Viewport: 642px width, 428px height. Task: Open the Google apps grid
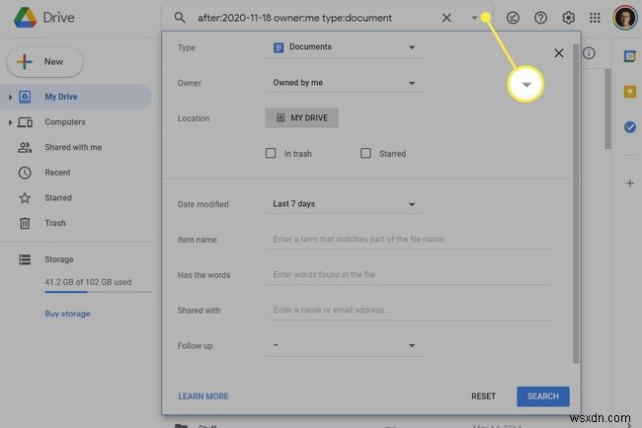click(595, 18)
